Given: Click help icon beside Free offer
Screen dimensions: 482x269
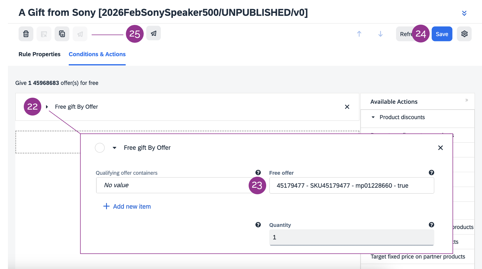Looking at the screenshot, I should coord(431,173).
